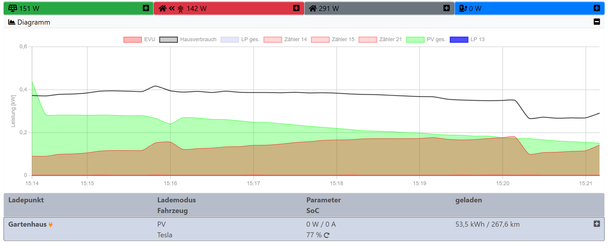
Task: Click the 0,2 y-axis label
Action: pos(23,132)
